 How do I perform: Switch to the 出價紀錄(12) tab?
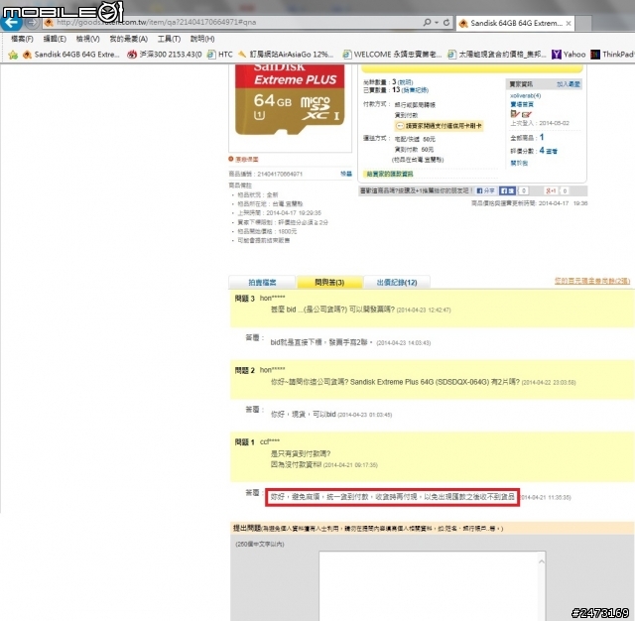click(x=397, y=282)
